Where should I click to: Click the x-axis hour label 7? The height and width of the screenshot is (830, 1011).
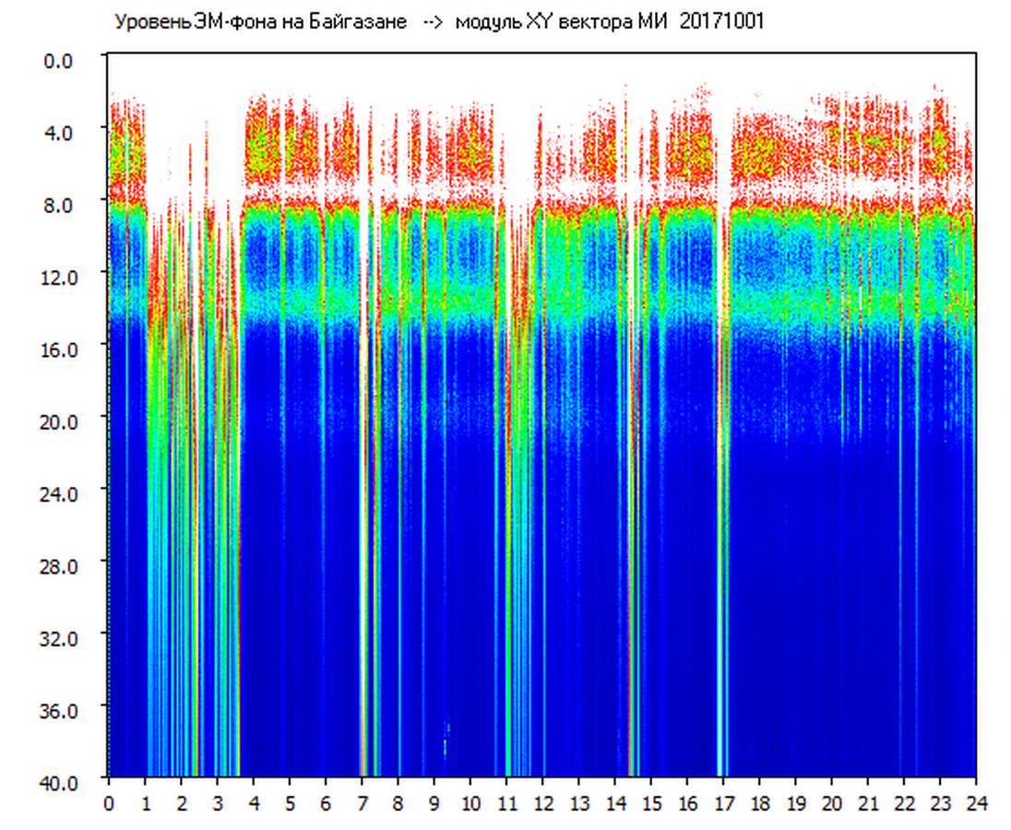coord(362,802)
